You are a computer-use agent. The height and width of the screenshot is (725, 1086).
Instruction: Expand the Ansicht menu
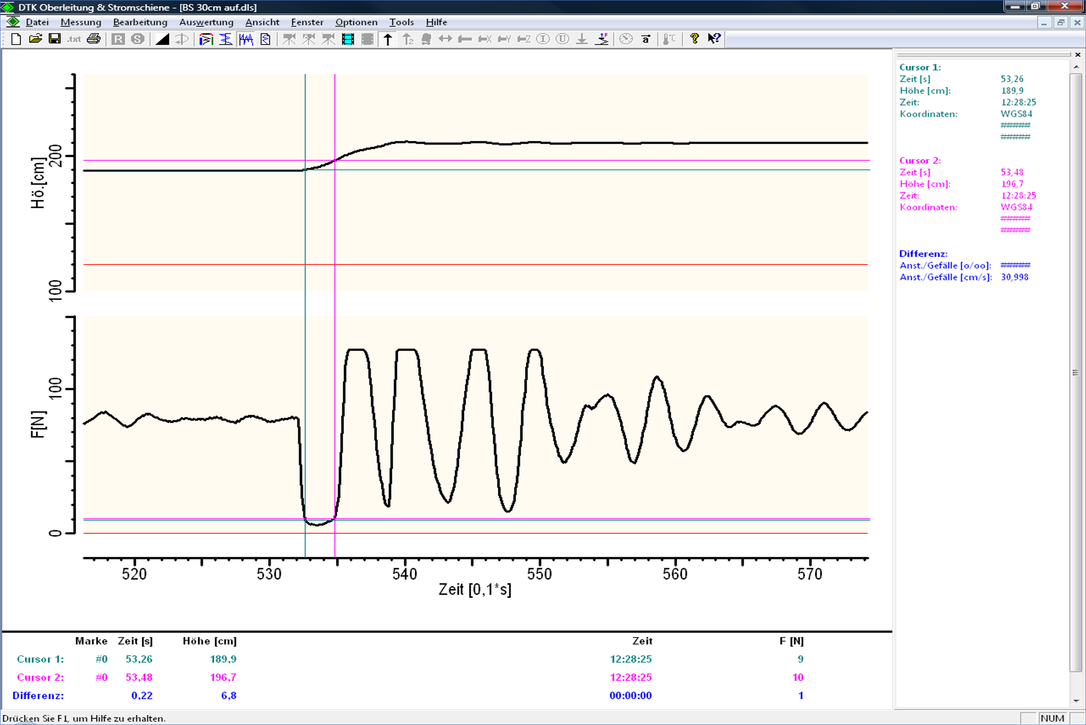click(x=262, y=22)
